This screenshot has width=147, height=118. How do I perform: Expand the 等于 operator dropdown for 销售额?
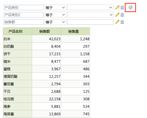(x=56, y=22)
